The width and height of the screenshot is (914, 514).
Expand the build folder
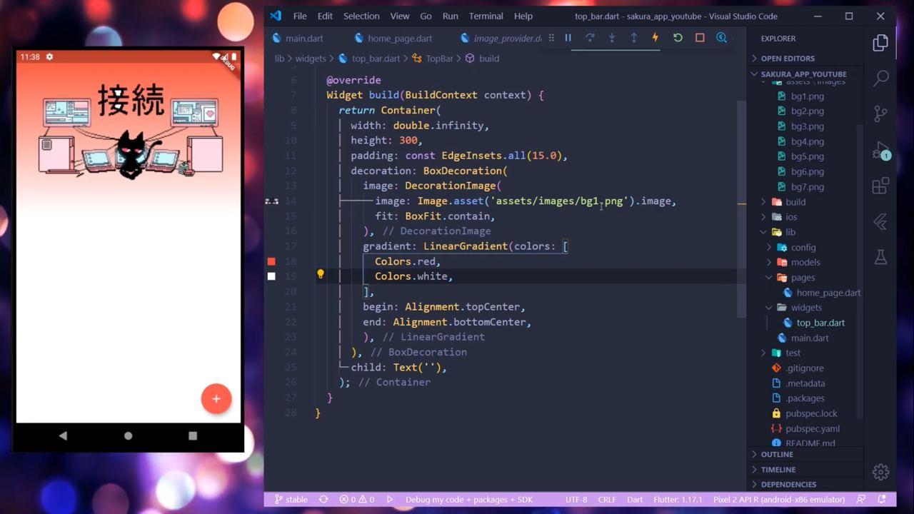(x=795, y=202)
